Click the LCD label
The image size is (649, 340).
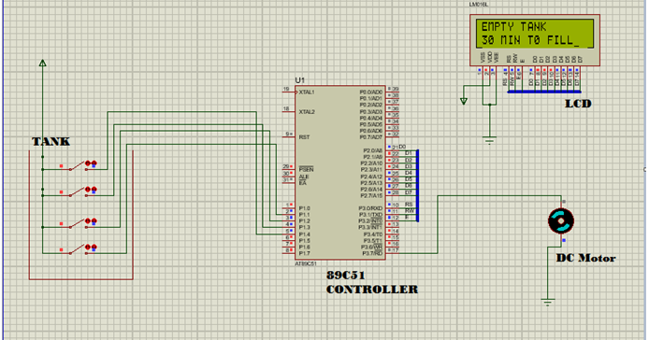click(x=578, y=104)
